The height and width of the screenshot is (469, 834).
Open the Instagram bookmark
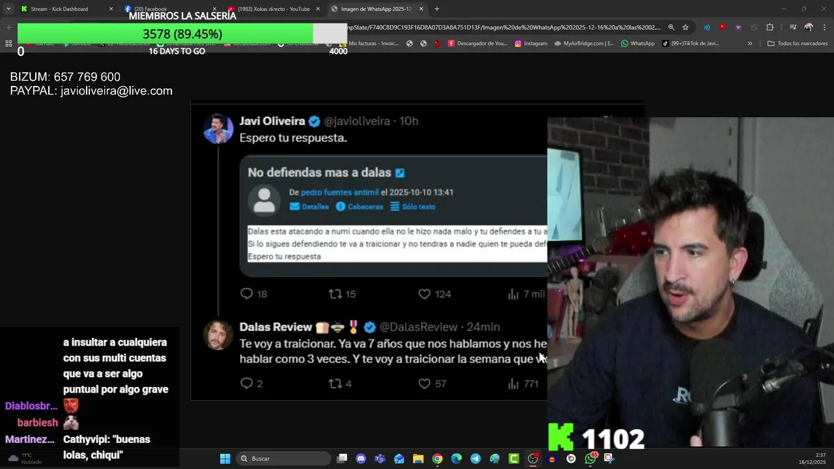coord(530,44)
